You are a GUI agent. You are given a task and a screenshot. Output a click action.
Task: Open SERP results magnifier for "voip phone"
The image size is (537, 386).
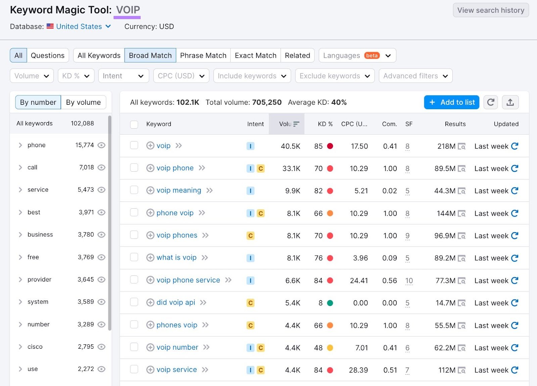point(462,169)
